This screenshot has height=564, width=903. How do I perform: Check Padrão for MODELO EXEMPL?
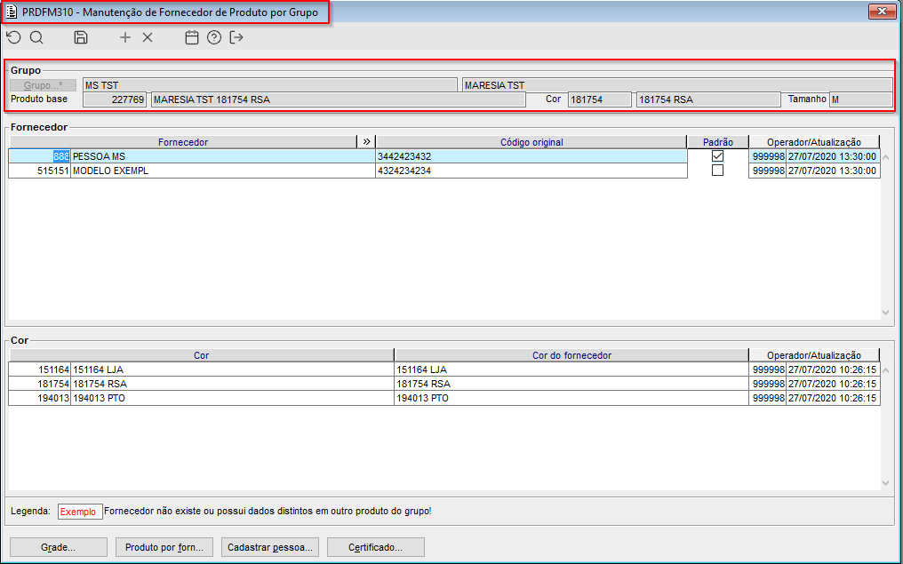pos(717,171)
